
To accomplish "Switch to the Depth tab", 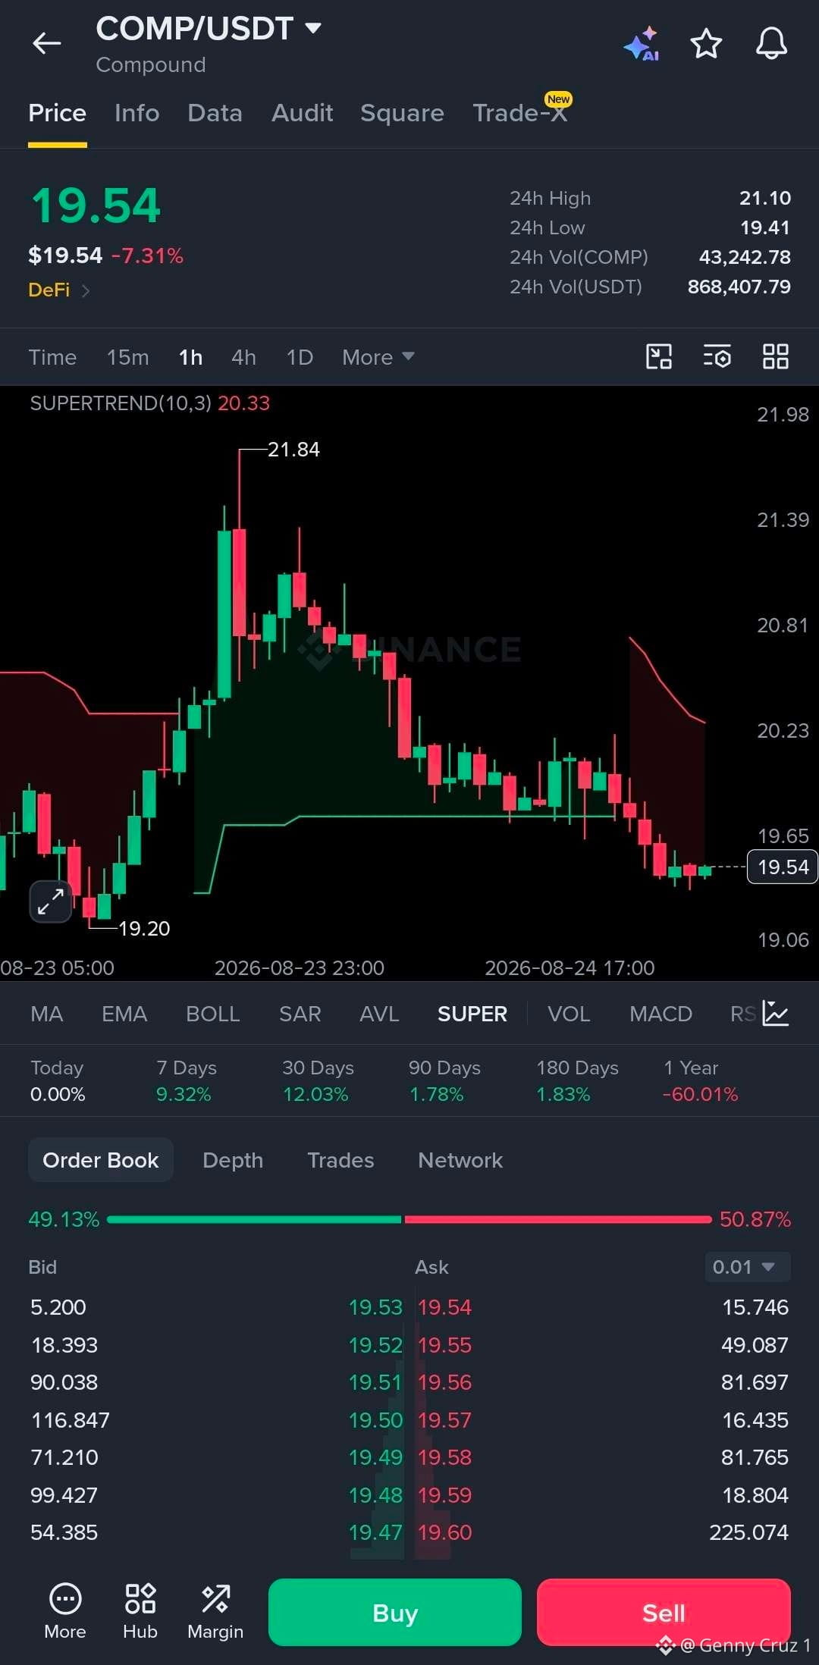I will tap(233, 1160).
